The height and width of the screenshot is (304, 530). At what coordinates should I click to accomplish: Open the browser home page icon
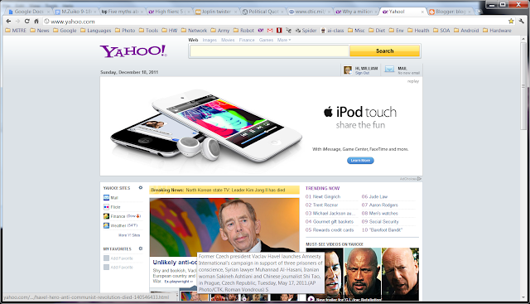click(x=36, y=21)
